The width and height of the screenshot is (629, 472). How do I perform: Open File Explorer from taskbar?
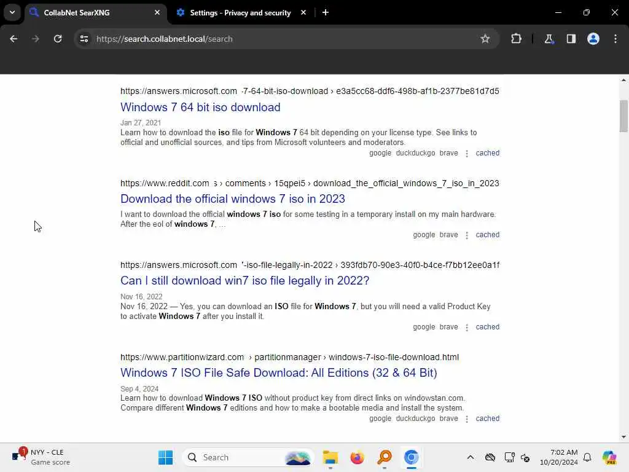coord(330,457)
